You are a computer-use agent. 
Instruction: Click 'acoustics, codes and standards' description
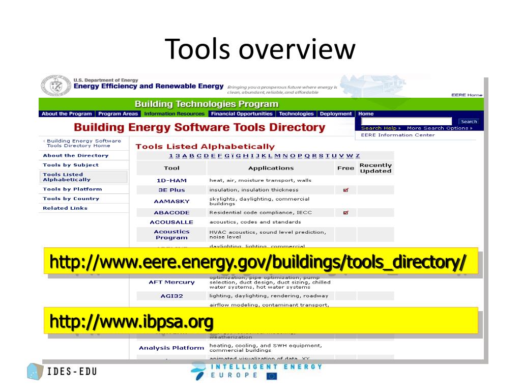[x=255, y=222]
